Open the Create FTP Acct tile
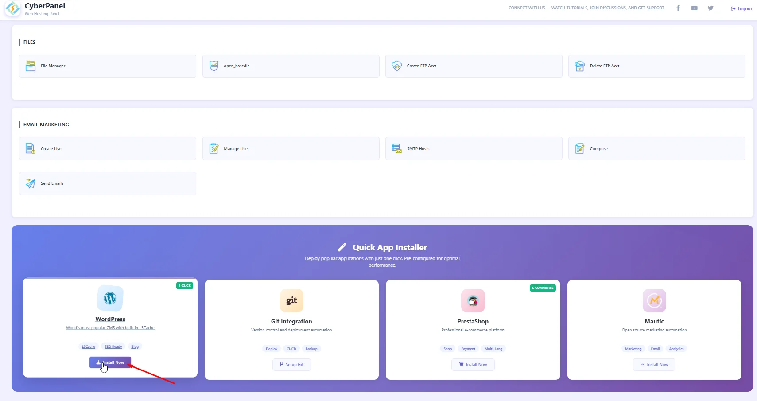 [x=474, y=66]
